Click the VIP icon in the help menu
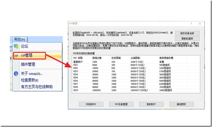Viewport: 212px width, 127px height. click(x=16, y=55)
